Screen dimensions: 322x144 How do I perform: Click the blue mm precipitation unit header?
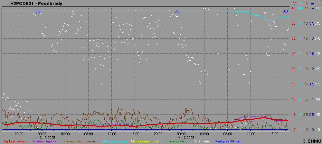311,3
